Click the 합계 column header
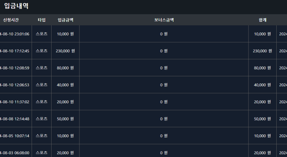The image size is (287, 157). click(x=263, y=20)
